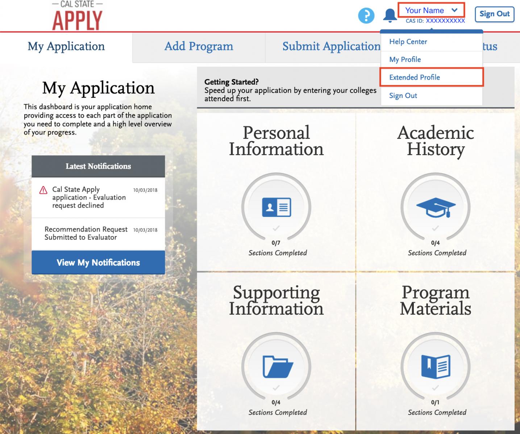The image size is (520, 434).
Task: Click the help question mark icon
Action: tap(367, 16)
